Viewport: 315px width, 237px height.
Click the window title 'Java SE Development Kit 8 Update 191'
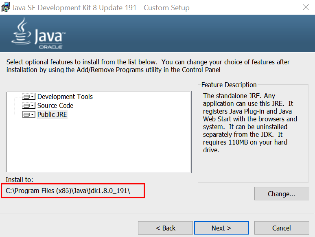click(x=74, y=8)
